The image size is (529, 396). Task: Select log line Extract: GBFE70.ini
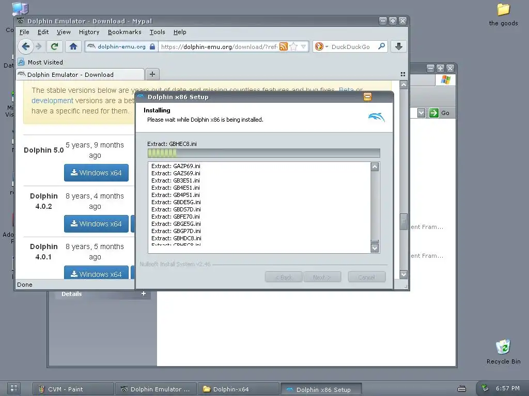176,217
